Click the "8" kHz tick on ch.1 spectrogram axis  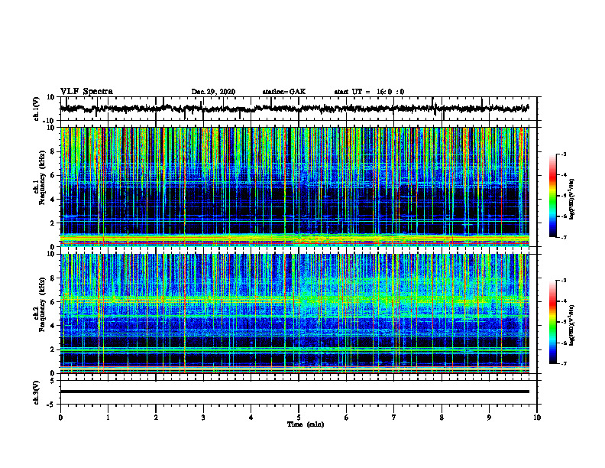click(x=53, y=151)
